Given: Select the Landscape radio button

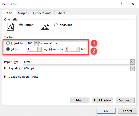Looking at the screenshot, I should 56,25.
